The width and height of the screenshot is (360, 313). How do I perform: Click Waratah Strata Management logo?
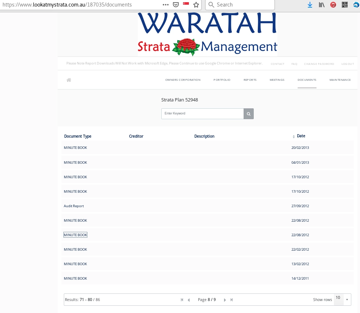pyautogui.click(x=207, y=34)
